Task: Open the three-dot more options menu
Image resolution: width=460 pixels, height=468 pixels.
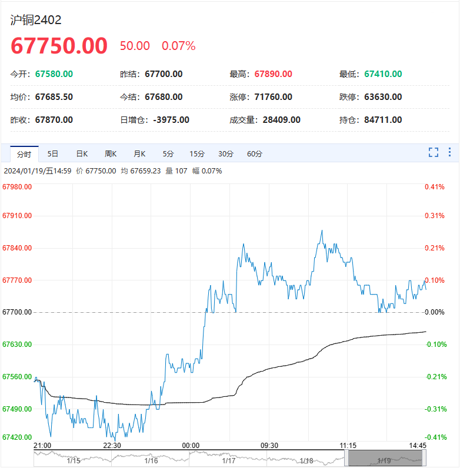Action: (x=449, y=152)
